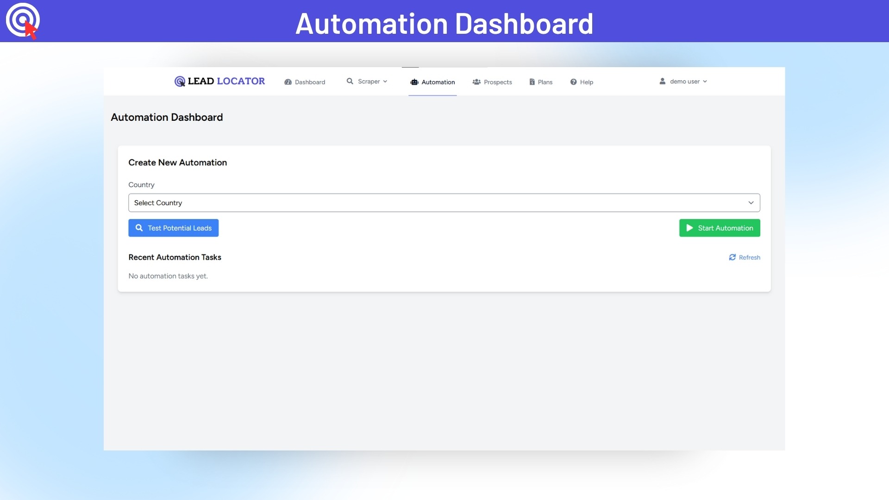Click the Refresh link text
Image resolution: width=889 pixels, height=500 pixels.
(x=749, y=257)
